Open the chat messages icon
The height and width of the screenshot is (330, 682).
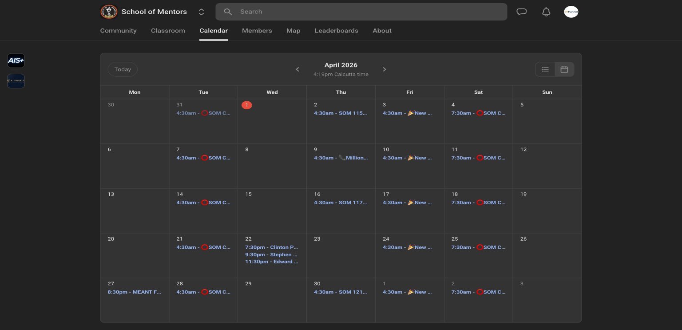coord(521,12)
